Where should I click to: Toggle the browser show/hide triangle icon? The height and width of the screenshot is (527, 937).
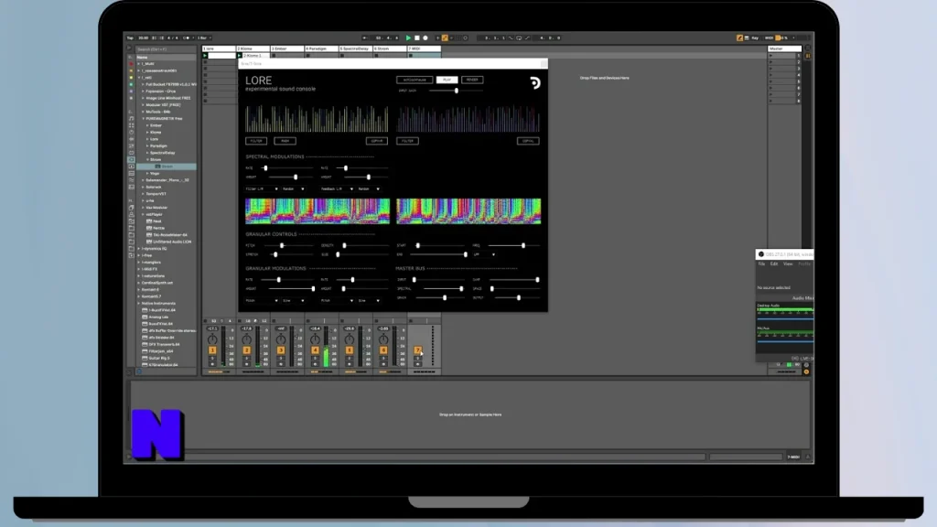click(129, 48)
